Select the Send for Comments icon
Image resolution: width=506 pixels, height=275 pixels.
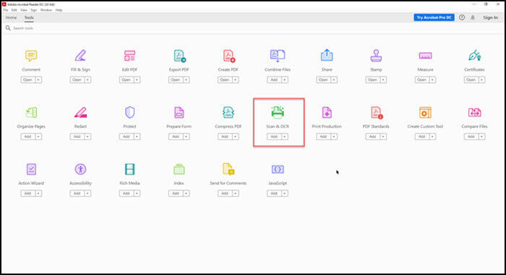(x=228, y=169)
